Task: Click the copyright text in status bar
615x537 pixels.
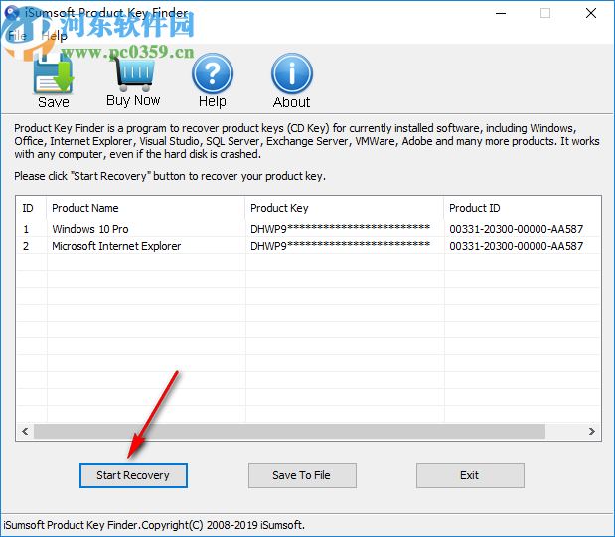Action: (154, 525)
